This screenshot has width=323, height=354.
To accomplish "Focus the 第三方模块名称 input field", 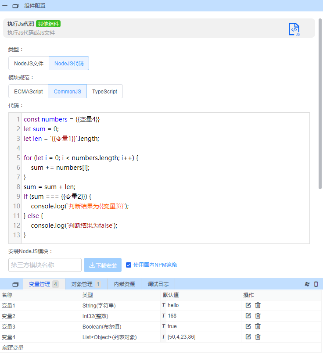I will 45,265.
